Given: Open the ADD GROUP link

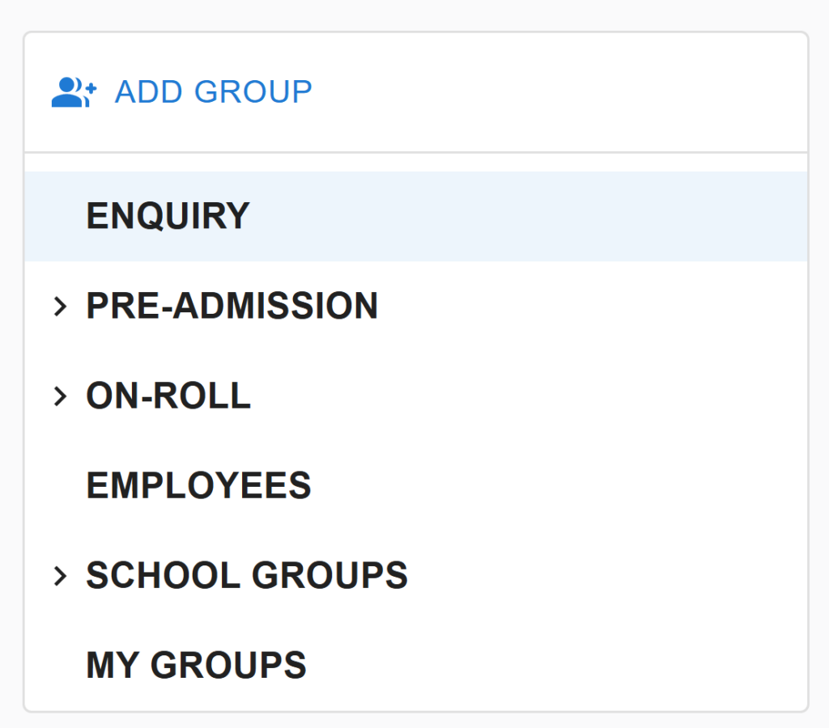Looking at the screenshot, I should click(213, 92).
